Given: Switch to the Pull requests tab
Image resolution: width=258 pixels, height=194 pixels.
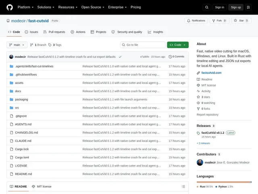Looking at the screenshot, I should tap(54, 32).
